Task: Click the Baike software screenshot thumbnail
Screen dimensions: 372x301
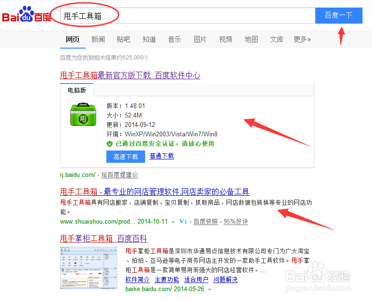Action: [x=88, y=268]
